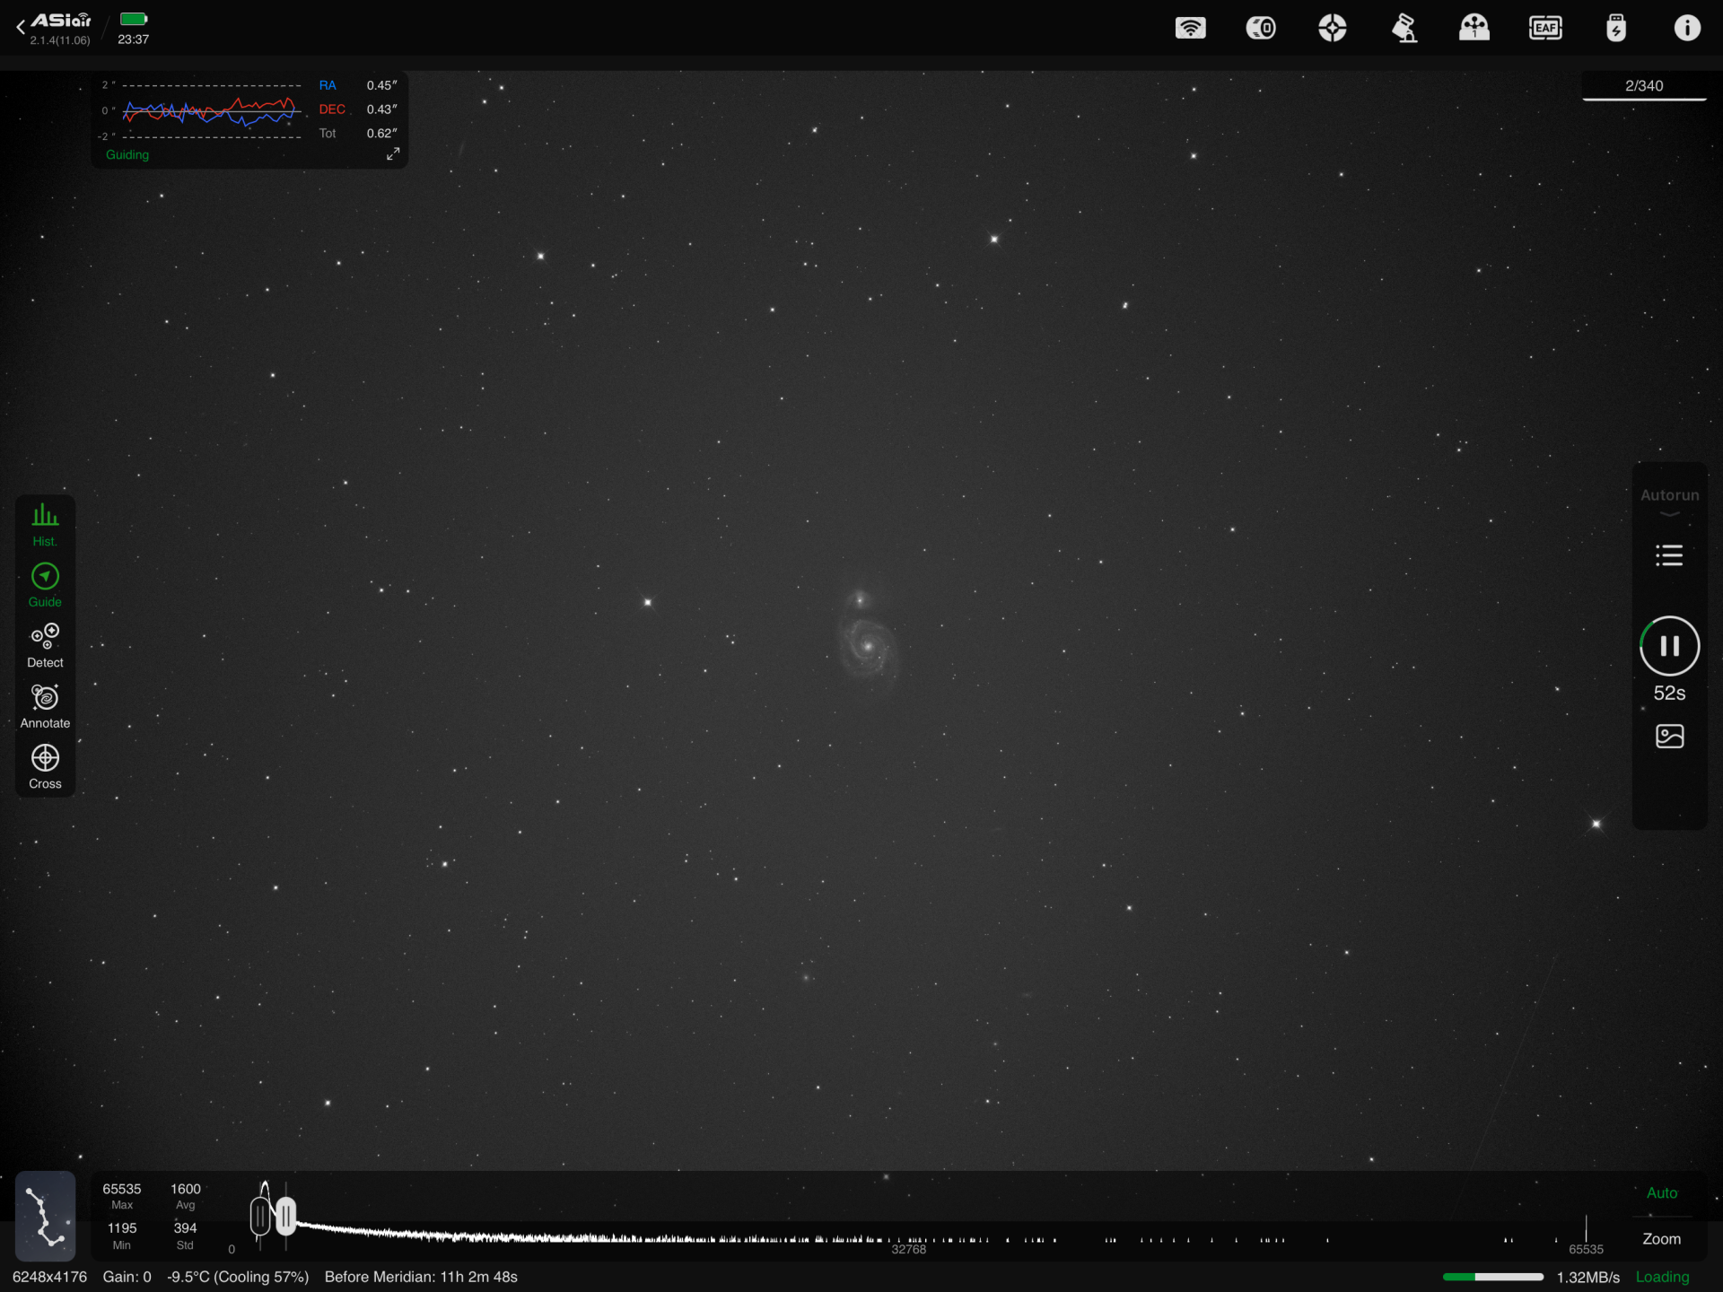Screen dimensions: 1723x1292
Task: Click the 23:37 clock readout
Action: coord(133,39)
